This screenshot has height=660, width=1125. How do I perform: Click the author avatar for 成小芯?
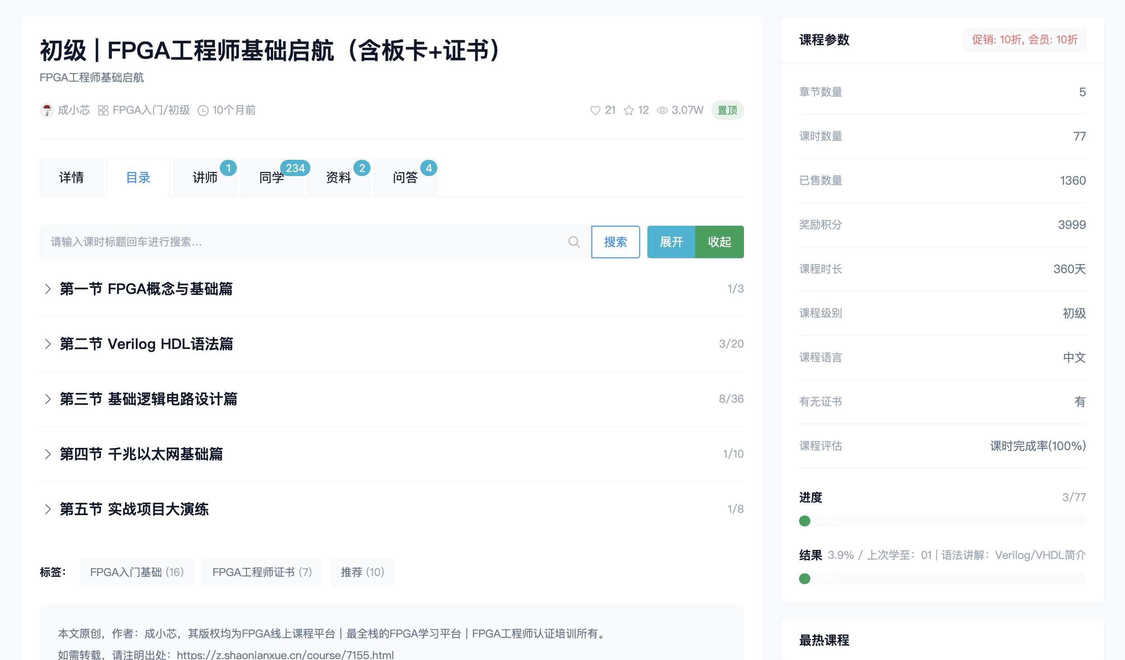pyautogui.click(x=46, y=110)
